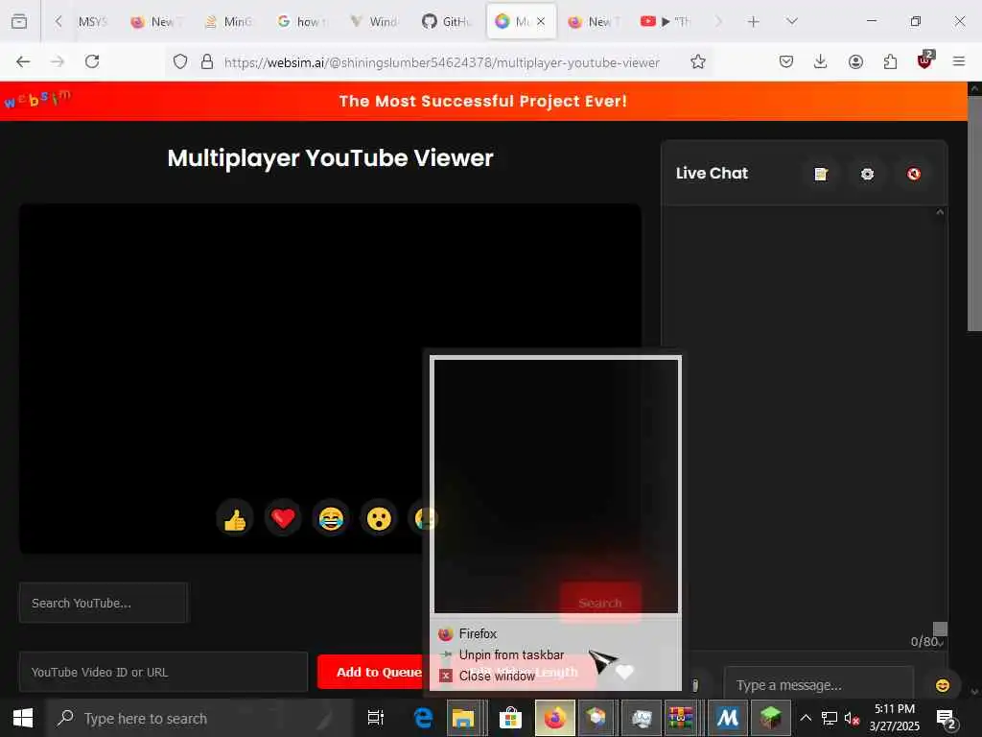Launch Microsoft Edge from taskbar
Screen dimensions: 982x737
click(x=423, y=718)
